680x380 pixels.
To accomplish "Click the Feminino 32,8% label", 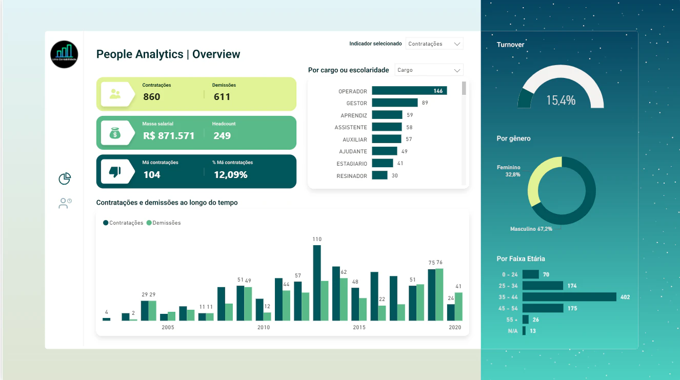I will 509,171.
